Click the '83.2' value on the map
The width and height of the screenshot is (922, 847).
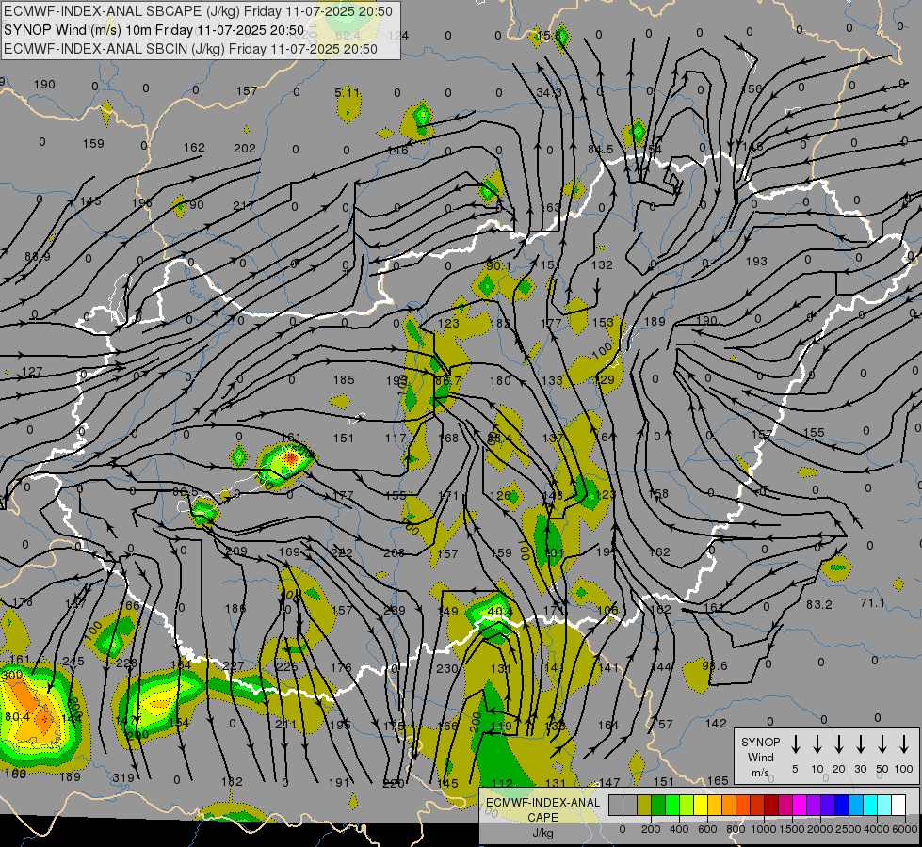click(x=819, y=605)
